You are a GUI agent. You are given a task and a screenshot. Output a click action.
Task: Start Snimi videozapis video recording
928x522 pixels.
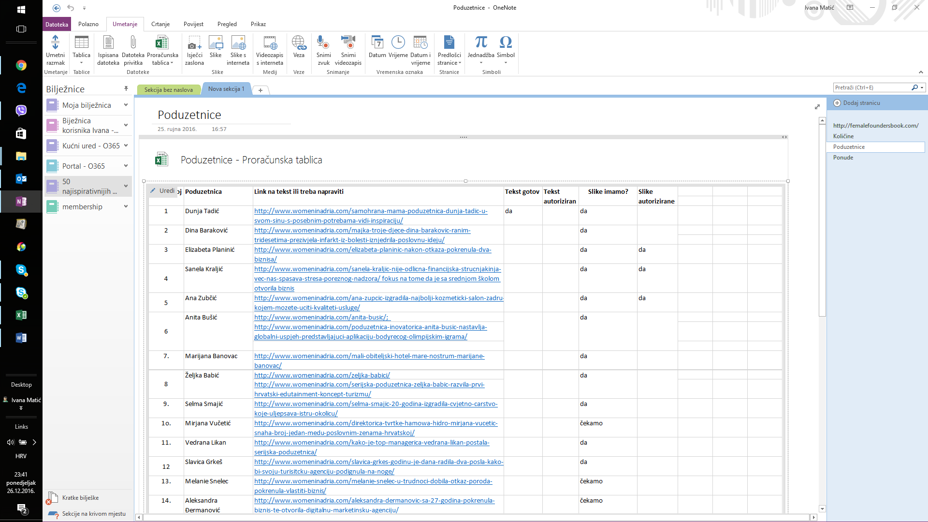click(348, 50)
